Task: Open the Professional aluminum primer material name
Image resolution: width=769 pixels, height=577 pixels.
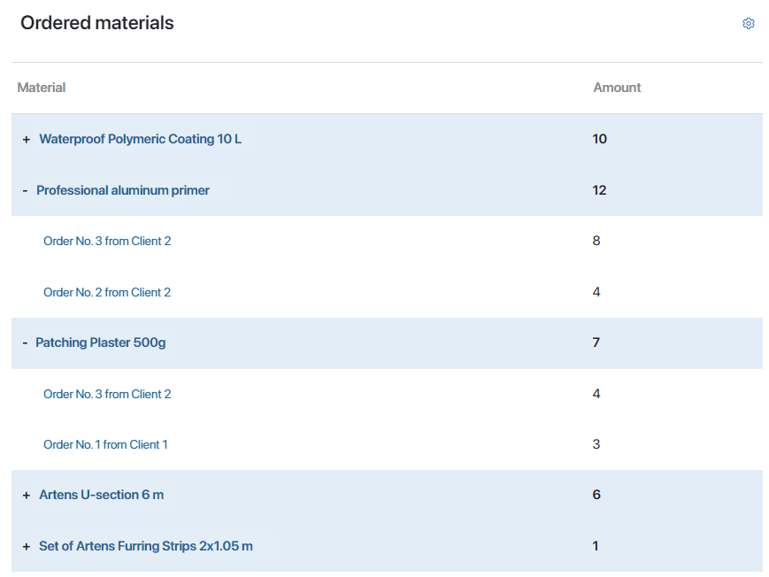Action: pyautogui.click(x=123, y=190)
